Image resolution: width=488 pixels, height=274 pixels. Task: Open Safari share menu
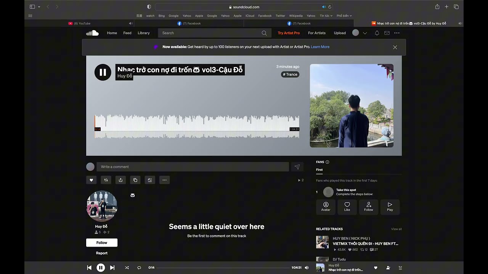click(437, 7)
